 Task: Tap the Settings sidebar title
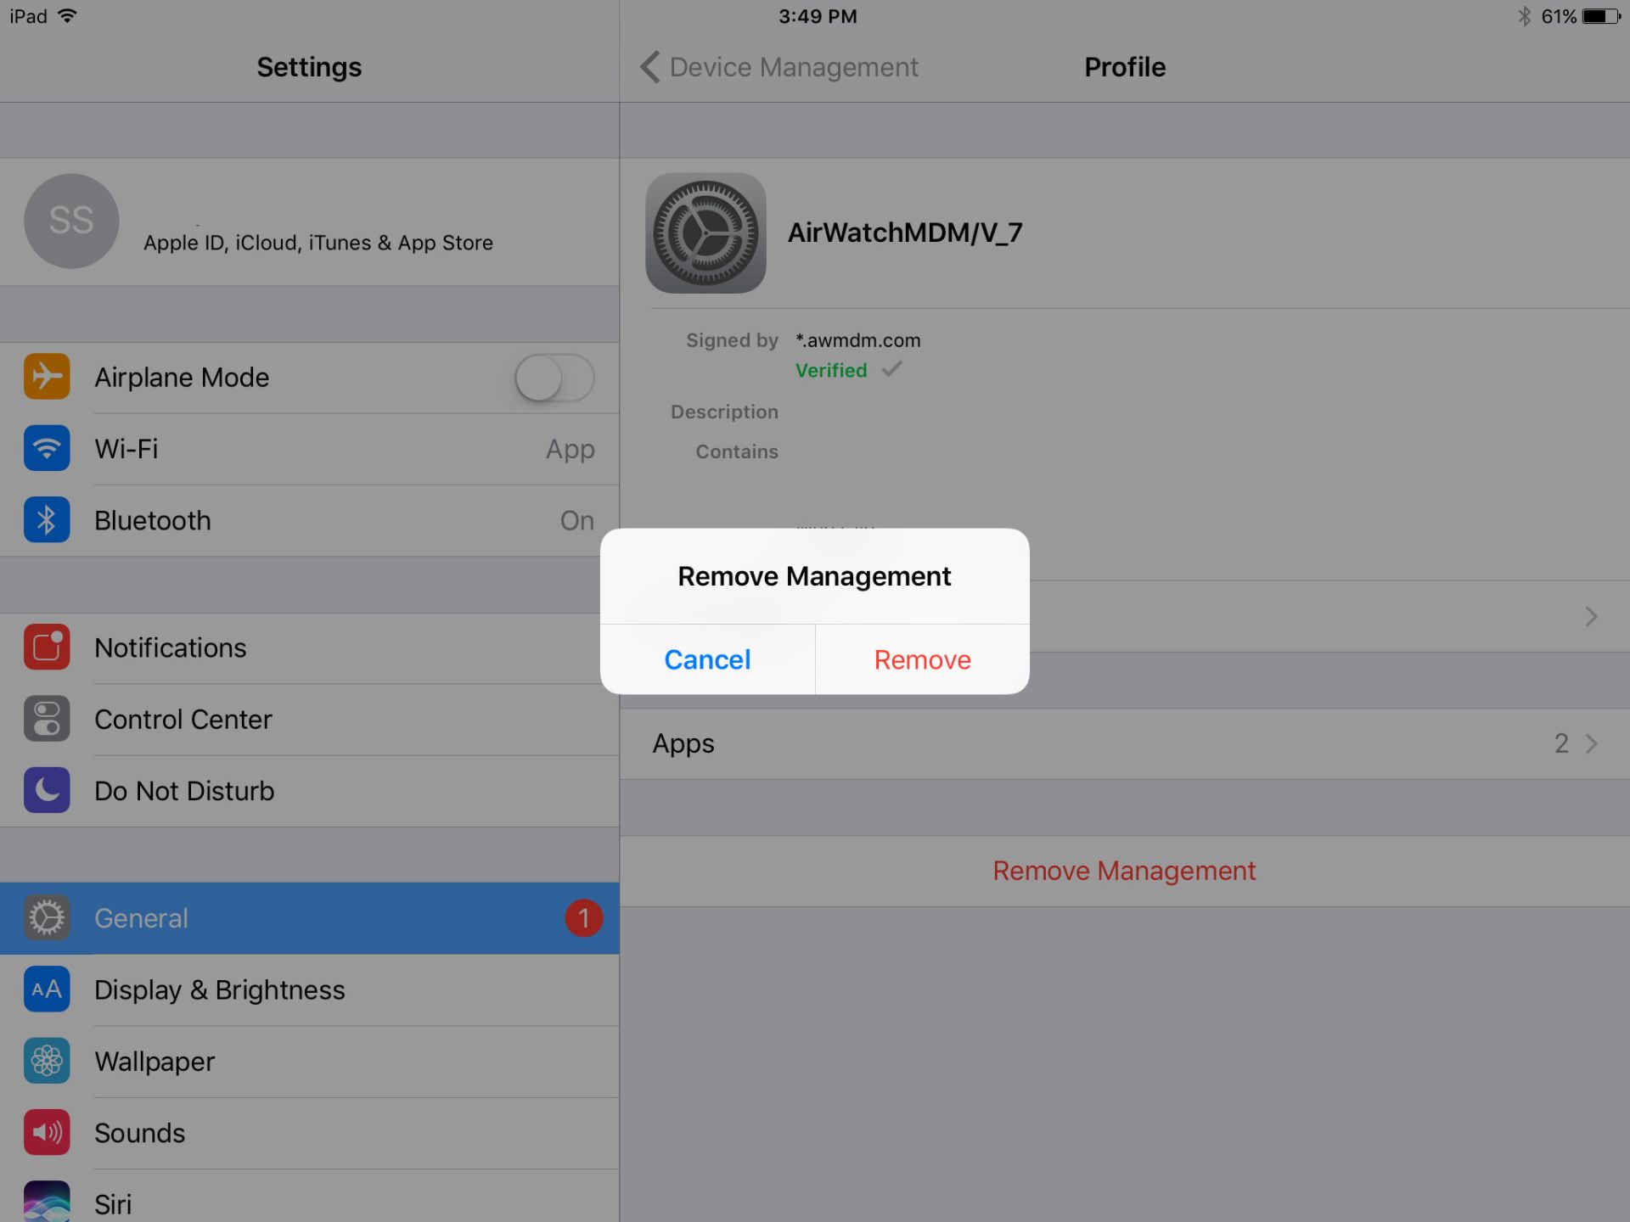[x=309, y=67]
